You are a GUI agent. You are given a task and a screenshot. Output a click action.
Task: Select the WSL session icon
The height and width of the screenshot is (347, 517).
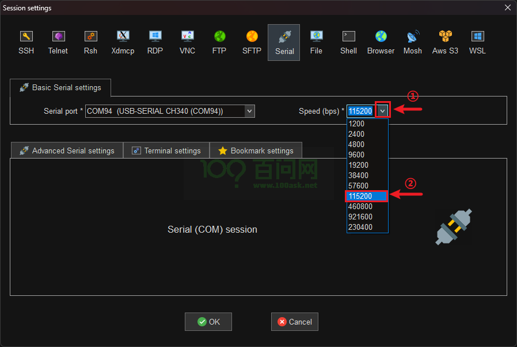(x=477, y=42)
